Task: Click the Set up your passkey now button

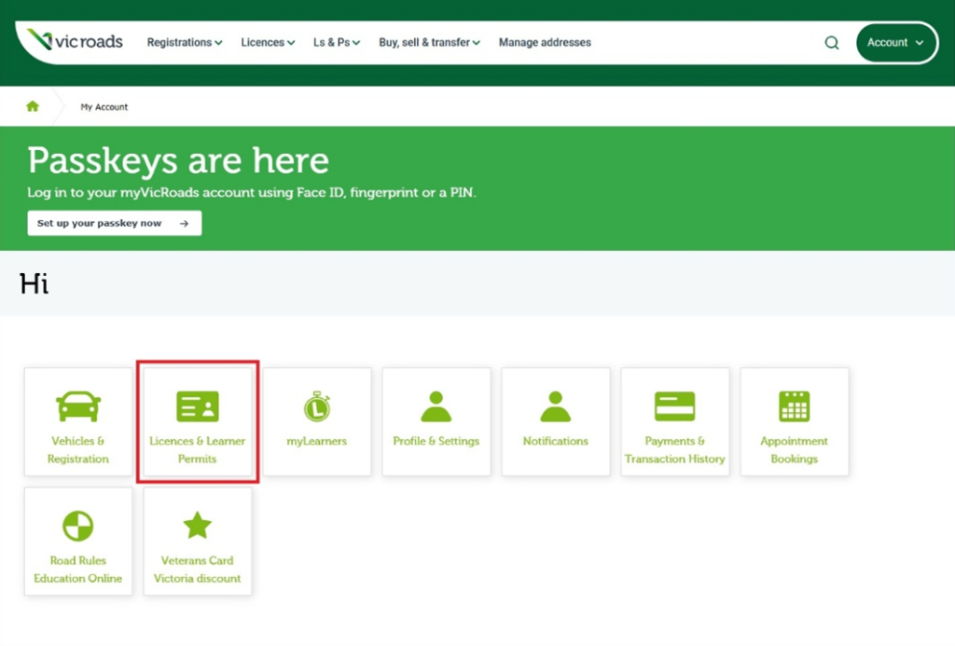Action: click(114, 223)
